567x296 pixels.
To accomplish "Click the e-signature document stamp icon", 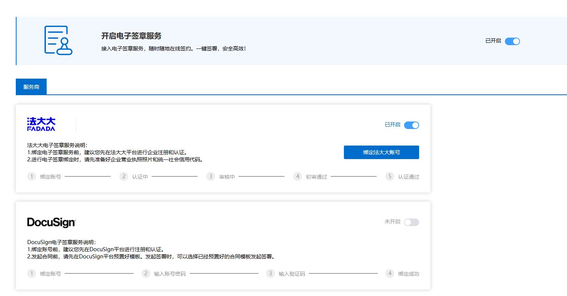I will [x=58, y=40].
